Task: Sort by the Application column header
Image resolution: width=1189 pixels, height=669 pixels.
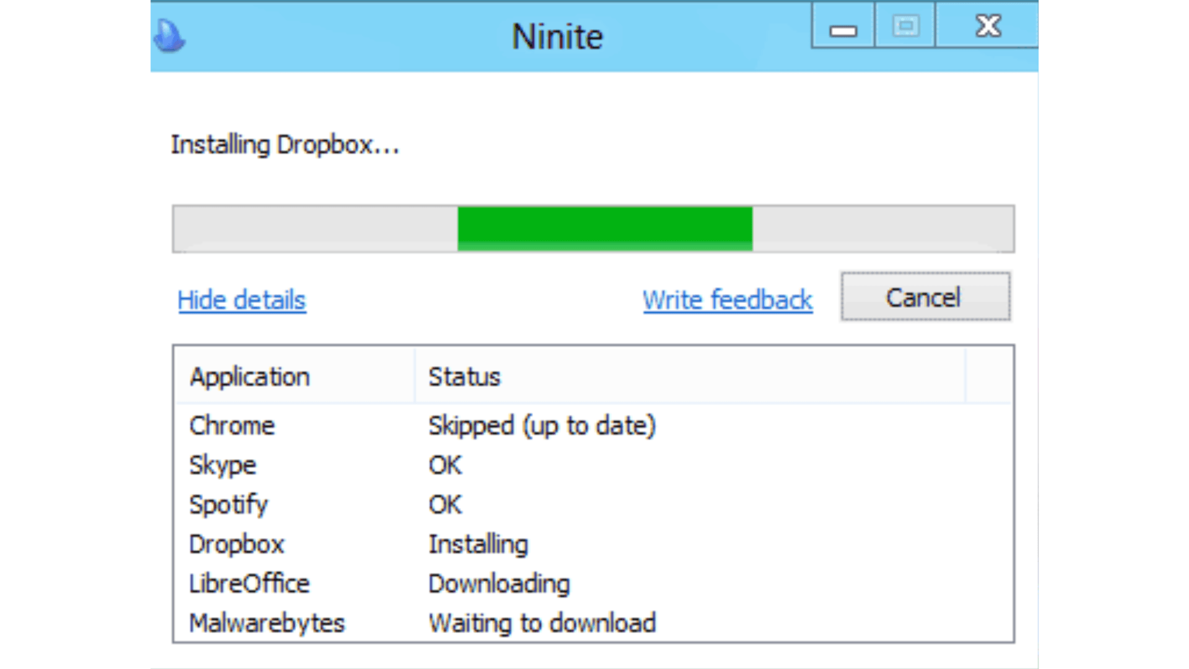Action: tap(295, 377)
